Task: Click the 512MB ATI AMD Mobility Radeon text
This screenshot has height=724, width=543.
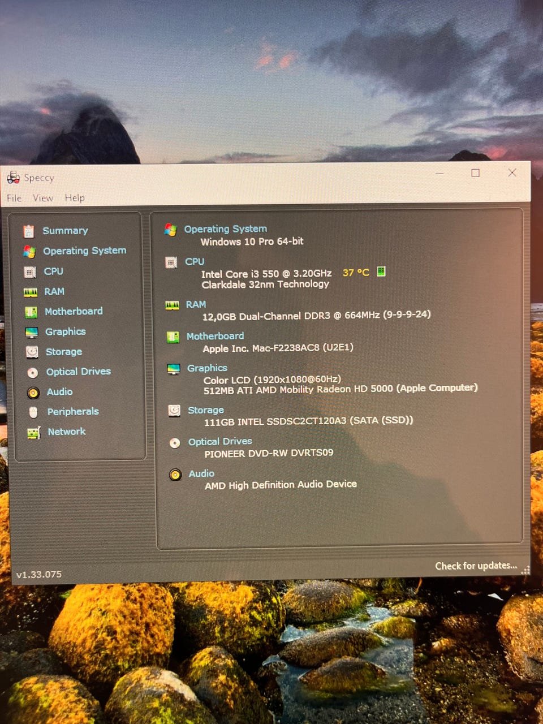Action: click(341, 389)
